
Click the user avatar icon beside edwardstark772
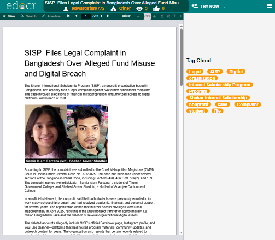tap(66, 9)
